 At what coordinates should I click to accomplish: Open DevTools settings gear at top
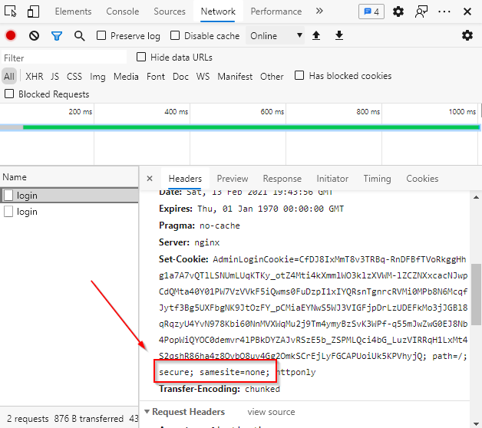(x=398, y=12)
